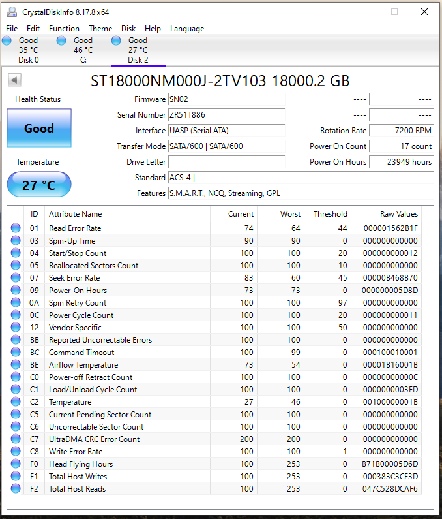The height and width of the screenshot is (519, 442).
Task: Open the Language menu
Action: (x=187, y=29)
